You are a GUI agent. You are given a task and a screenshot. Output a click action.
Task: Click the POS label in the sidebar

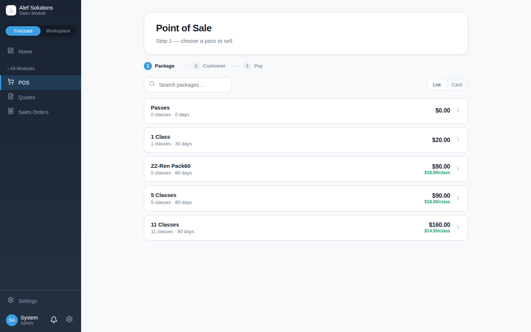pos(24,83)
